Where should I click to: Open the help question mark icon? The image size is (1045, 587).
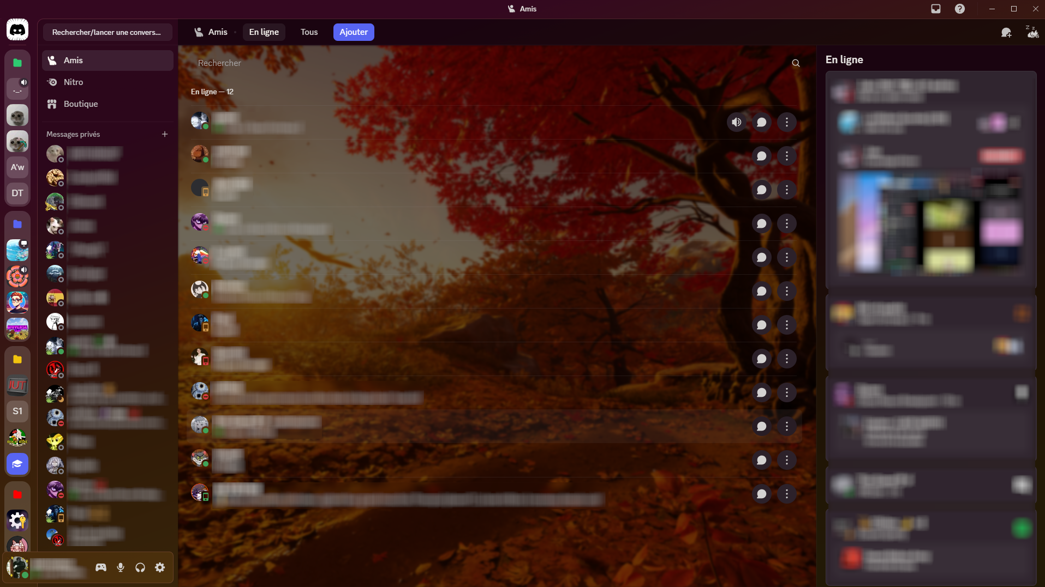(x=960, y=9)
